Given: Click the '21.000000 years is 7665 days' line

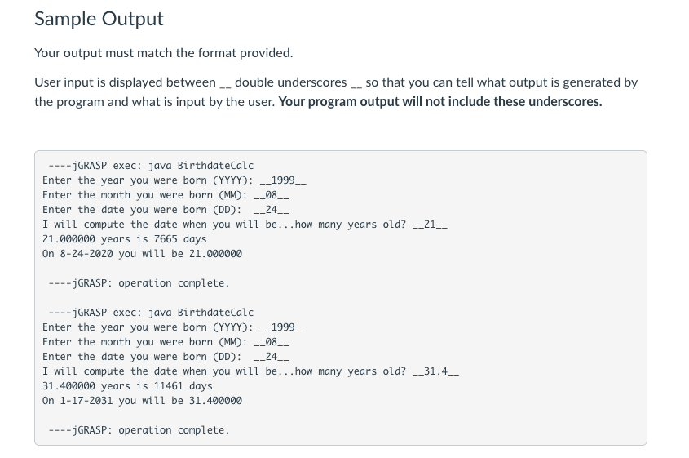Looking at the screenshot, I should point(124,239).
